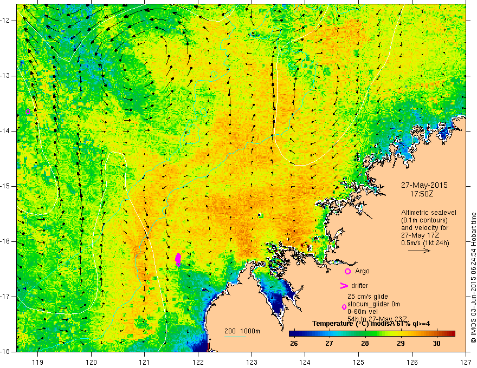
Task: Click the '(0.1m contours)' text
Action: pyautogui.click(x=424, y=220)
